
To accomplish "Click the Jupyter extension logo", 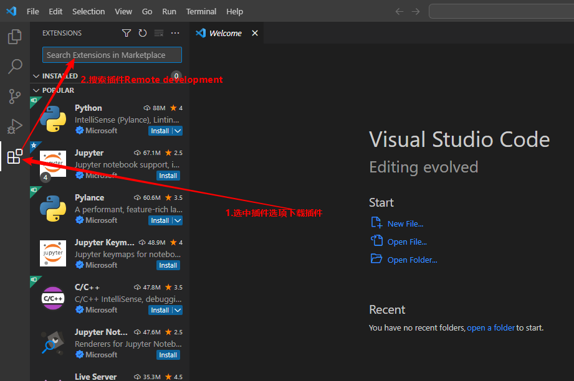I will 53,164.
